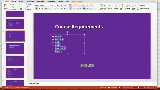The width and height of the screenshot is (160, 90).
Task: Adjust the zoom slider handle
Action: click(138, 87)
